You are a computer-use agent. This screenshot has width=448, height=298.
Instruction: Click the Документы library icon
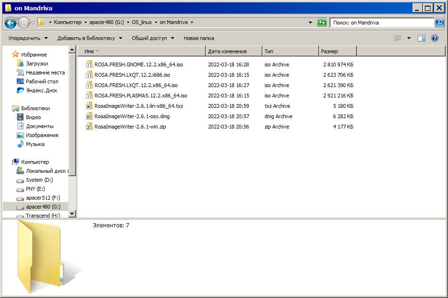20,126
